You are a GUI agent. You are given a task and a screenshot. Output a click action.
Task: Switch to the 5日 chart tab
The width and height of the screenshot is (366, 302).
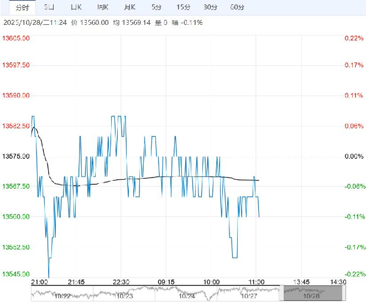[x=49, y=8]
